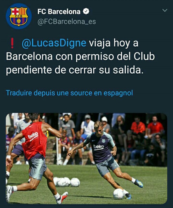Open the training photo attached to tweet

click(86, 158)
